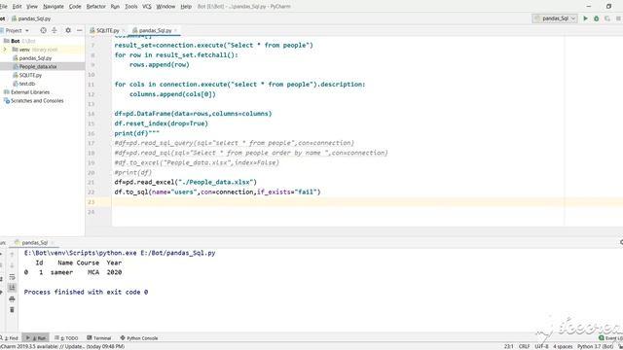Toggle scroll to end in Run console
623x350 pixels.
pyautogui.click(x=12, y=288)
